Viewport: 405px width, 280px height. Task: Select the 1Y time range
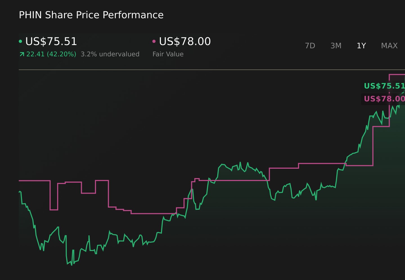(x=361, y=46)
